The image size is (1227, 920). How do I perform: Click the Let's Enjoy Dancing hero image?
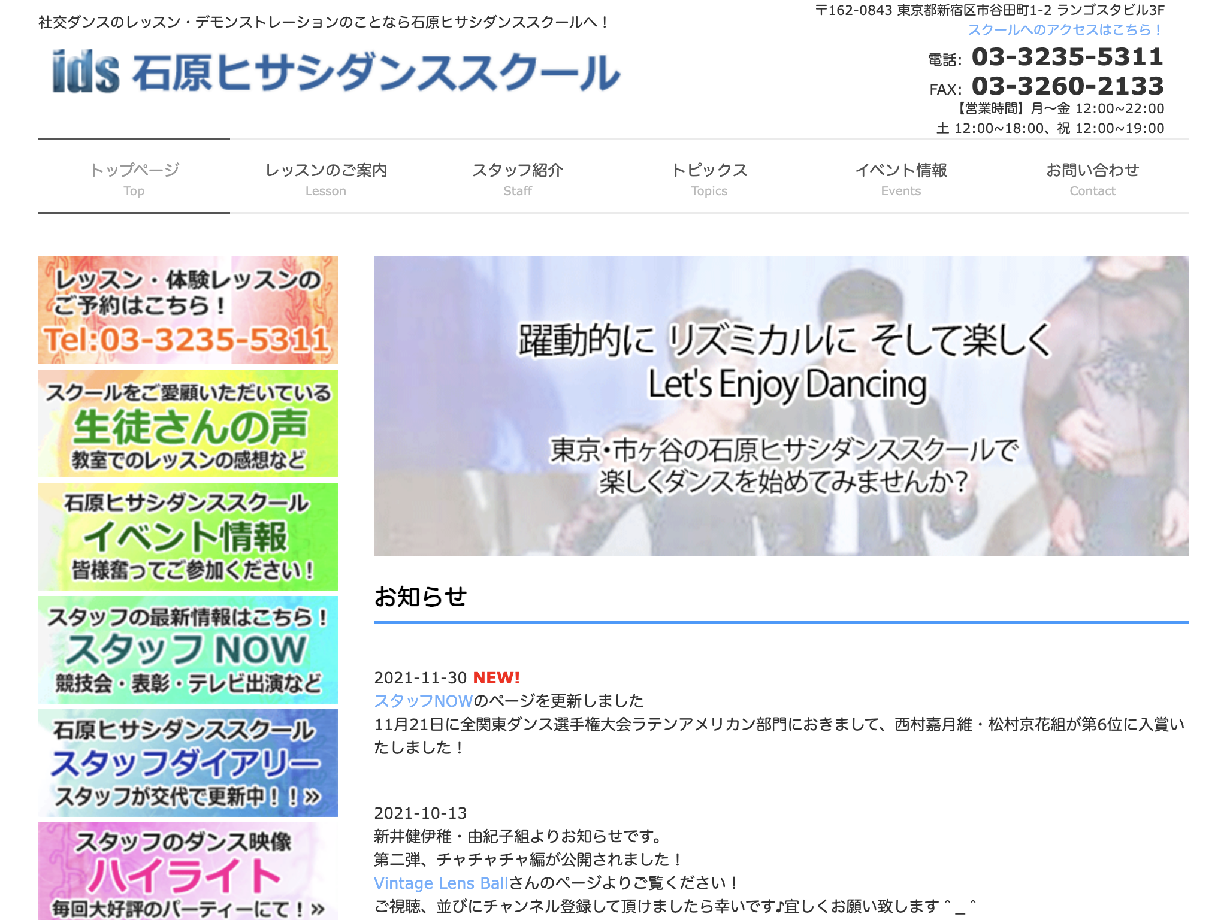click(781, 405)
